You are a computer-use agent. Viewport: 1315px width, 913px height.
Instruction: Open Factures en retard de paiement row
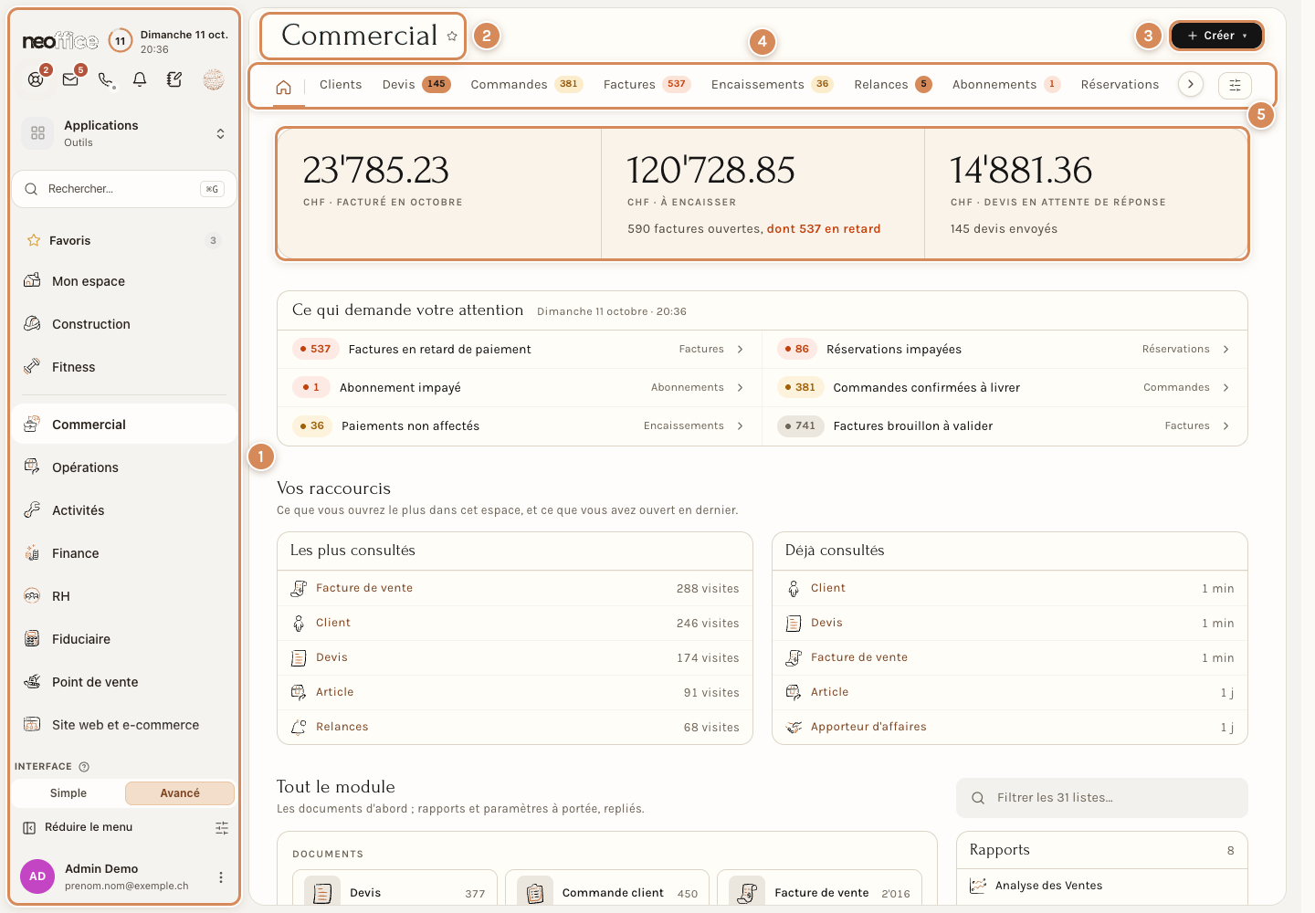point(520,349)
